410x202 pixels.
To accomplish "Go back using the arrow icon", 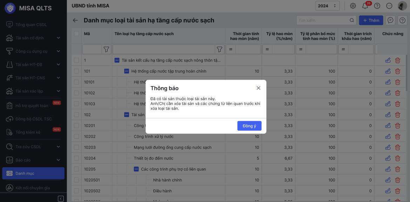I will pyautogui.click(x=75, y=20).
